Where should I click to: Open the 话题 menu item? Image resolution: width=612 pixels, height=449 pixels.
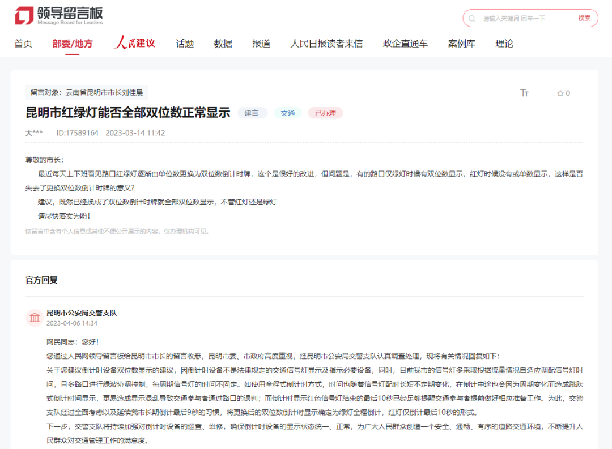pos(185,43)
